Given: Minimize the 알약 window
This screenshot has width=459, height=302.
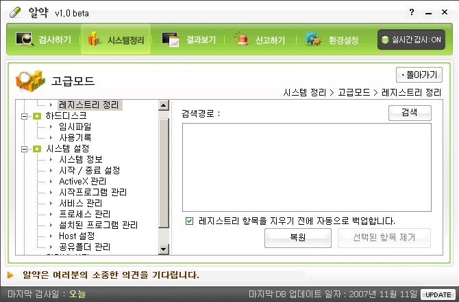Looking at the screenshot, I should pos(428,12).
